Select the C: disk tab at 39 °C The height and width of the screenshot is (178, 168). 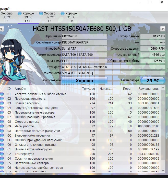click(x=50, y=17)
